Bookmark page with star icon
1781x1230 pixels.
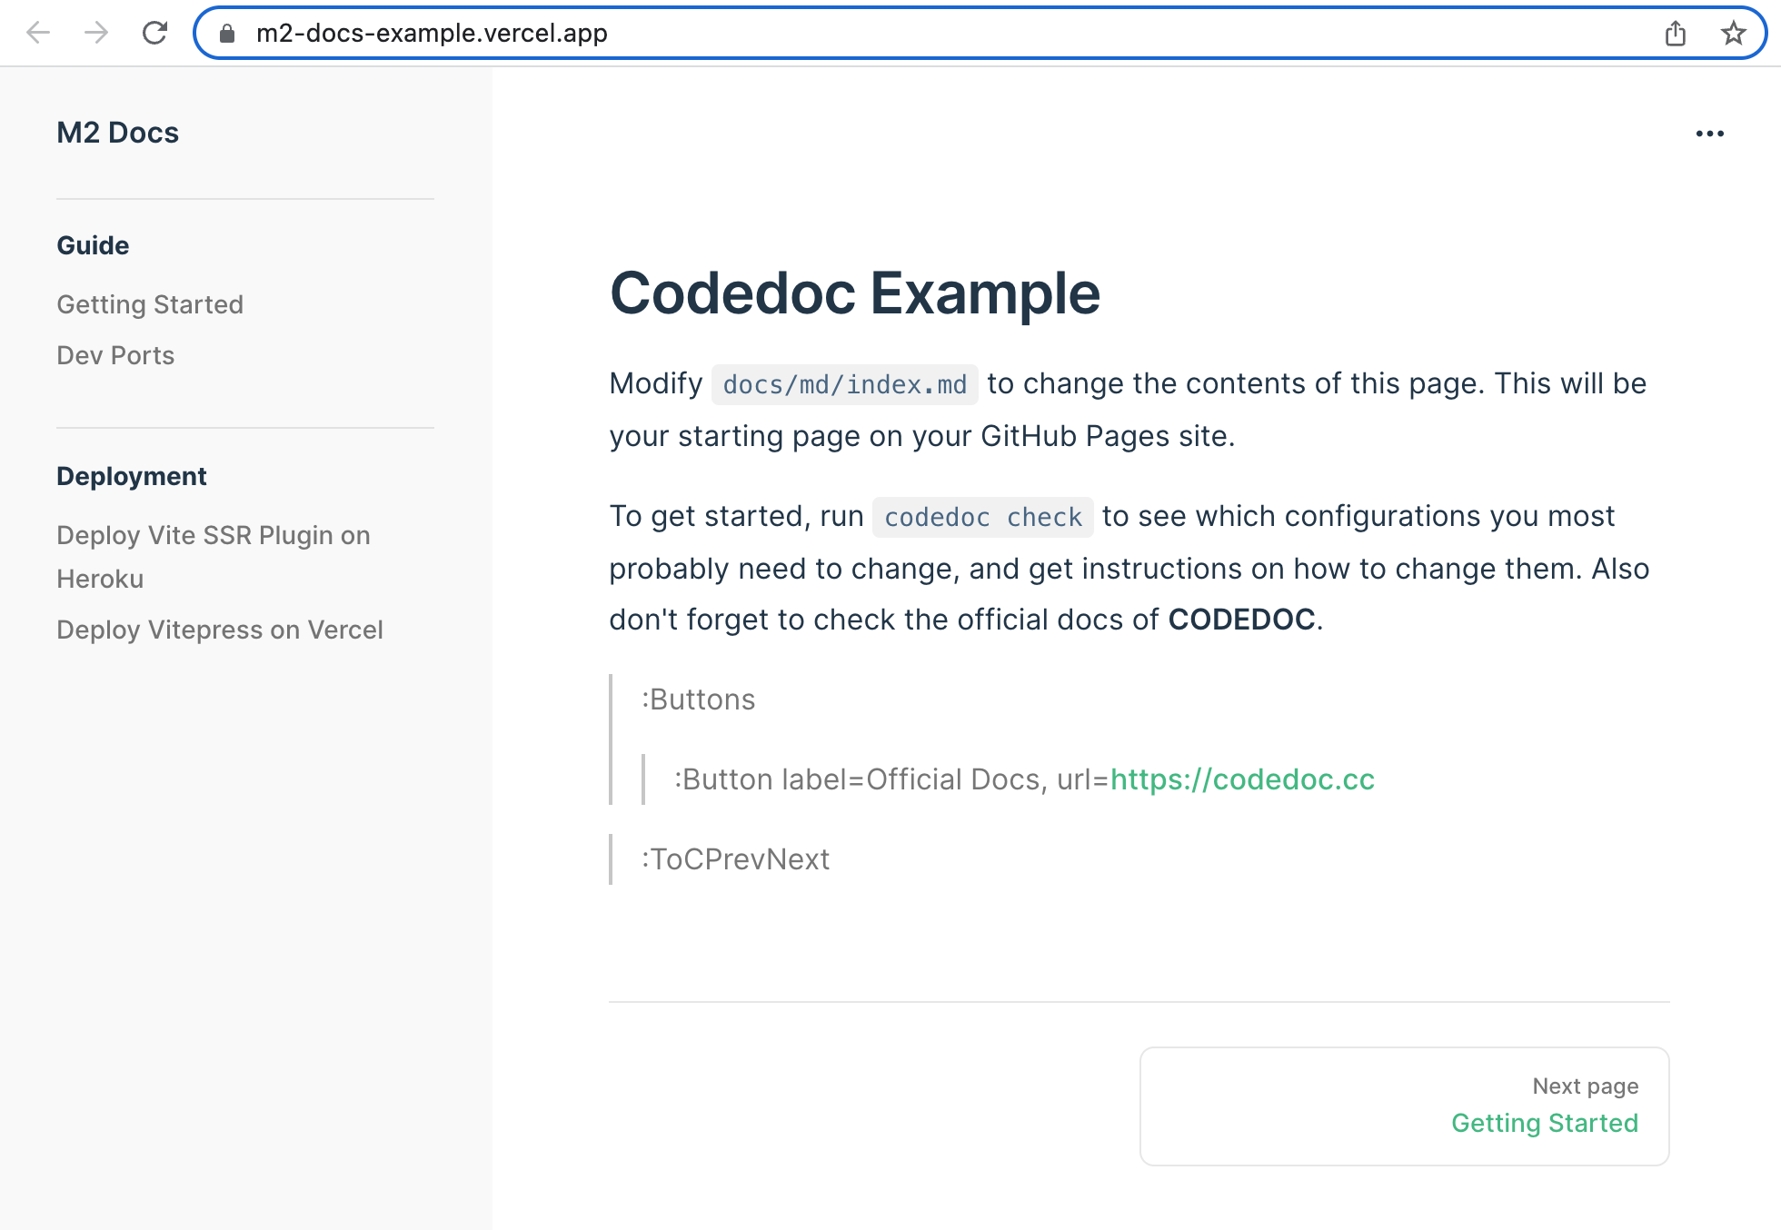coord(1733,34)
